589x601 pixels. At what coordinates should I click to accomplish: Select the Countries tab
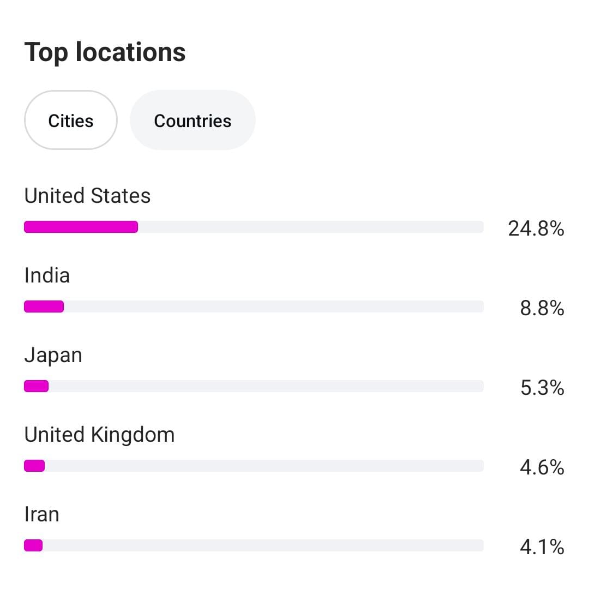pos(193,121)
